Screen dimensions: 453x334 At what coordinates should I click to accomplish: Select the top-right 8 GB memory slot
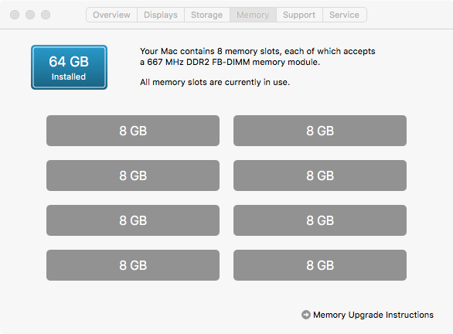pos(320,131)
